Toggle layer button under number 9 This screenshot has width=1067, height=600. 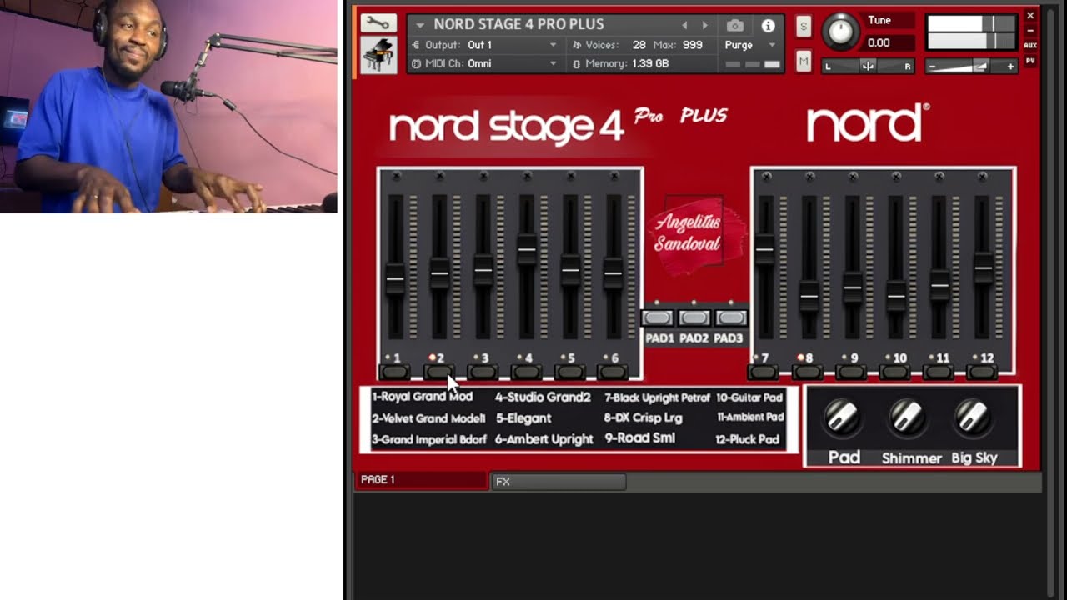tap(852, 372)
